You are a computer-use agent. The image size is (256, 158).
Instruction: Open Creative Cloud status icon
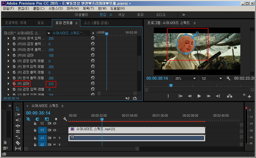[4, 154]
